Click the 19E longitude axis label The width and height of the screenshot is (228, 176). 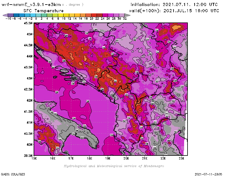coord(108,159)
